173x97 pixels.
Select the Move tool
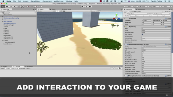coord(7,6)
